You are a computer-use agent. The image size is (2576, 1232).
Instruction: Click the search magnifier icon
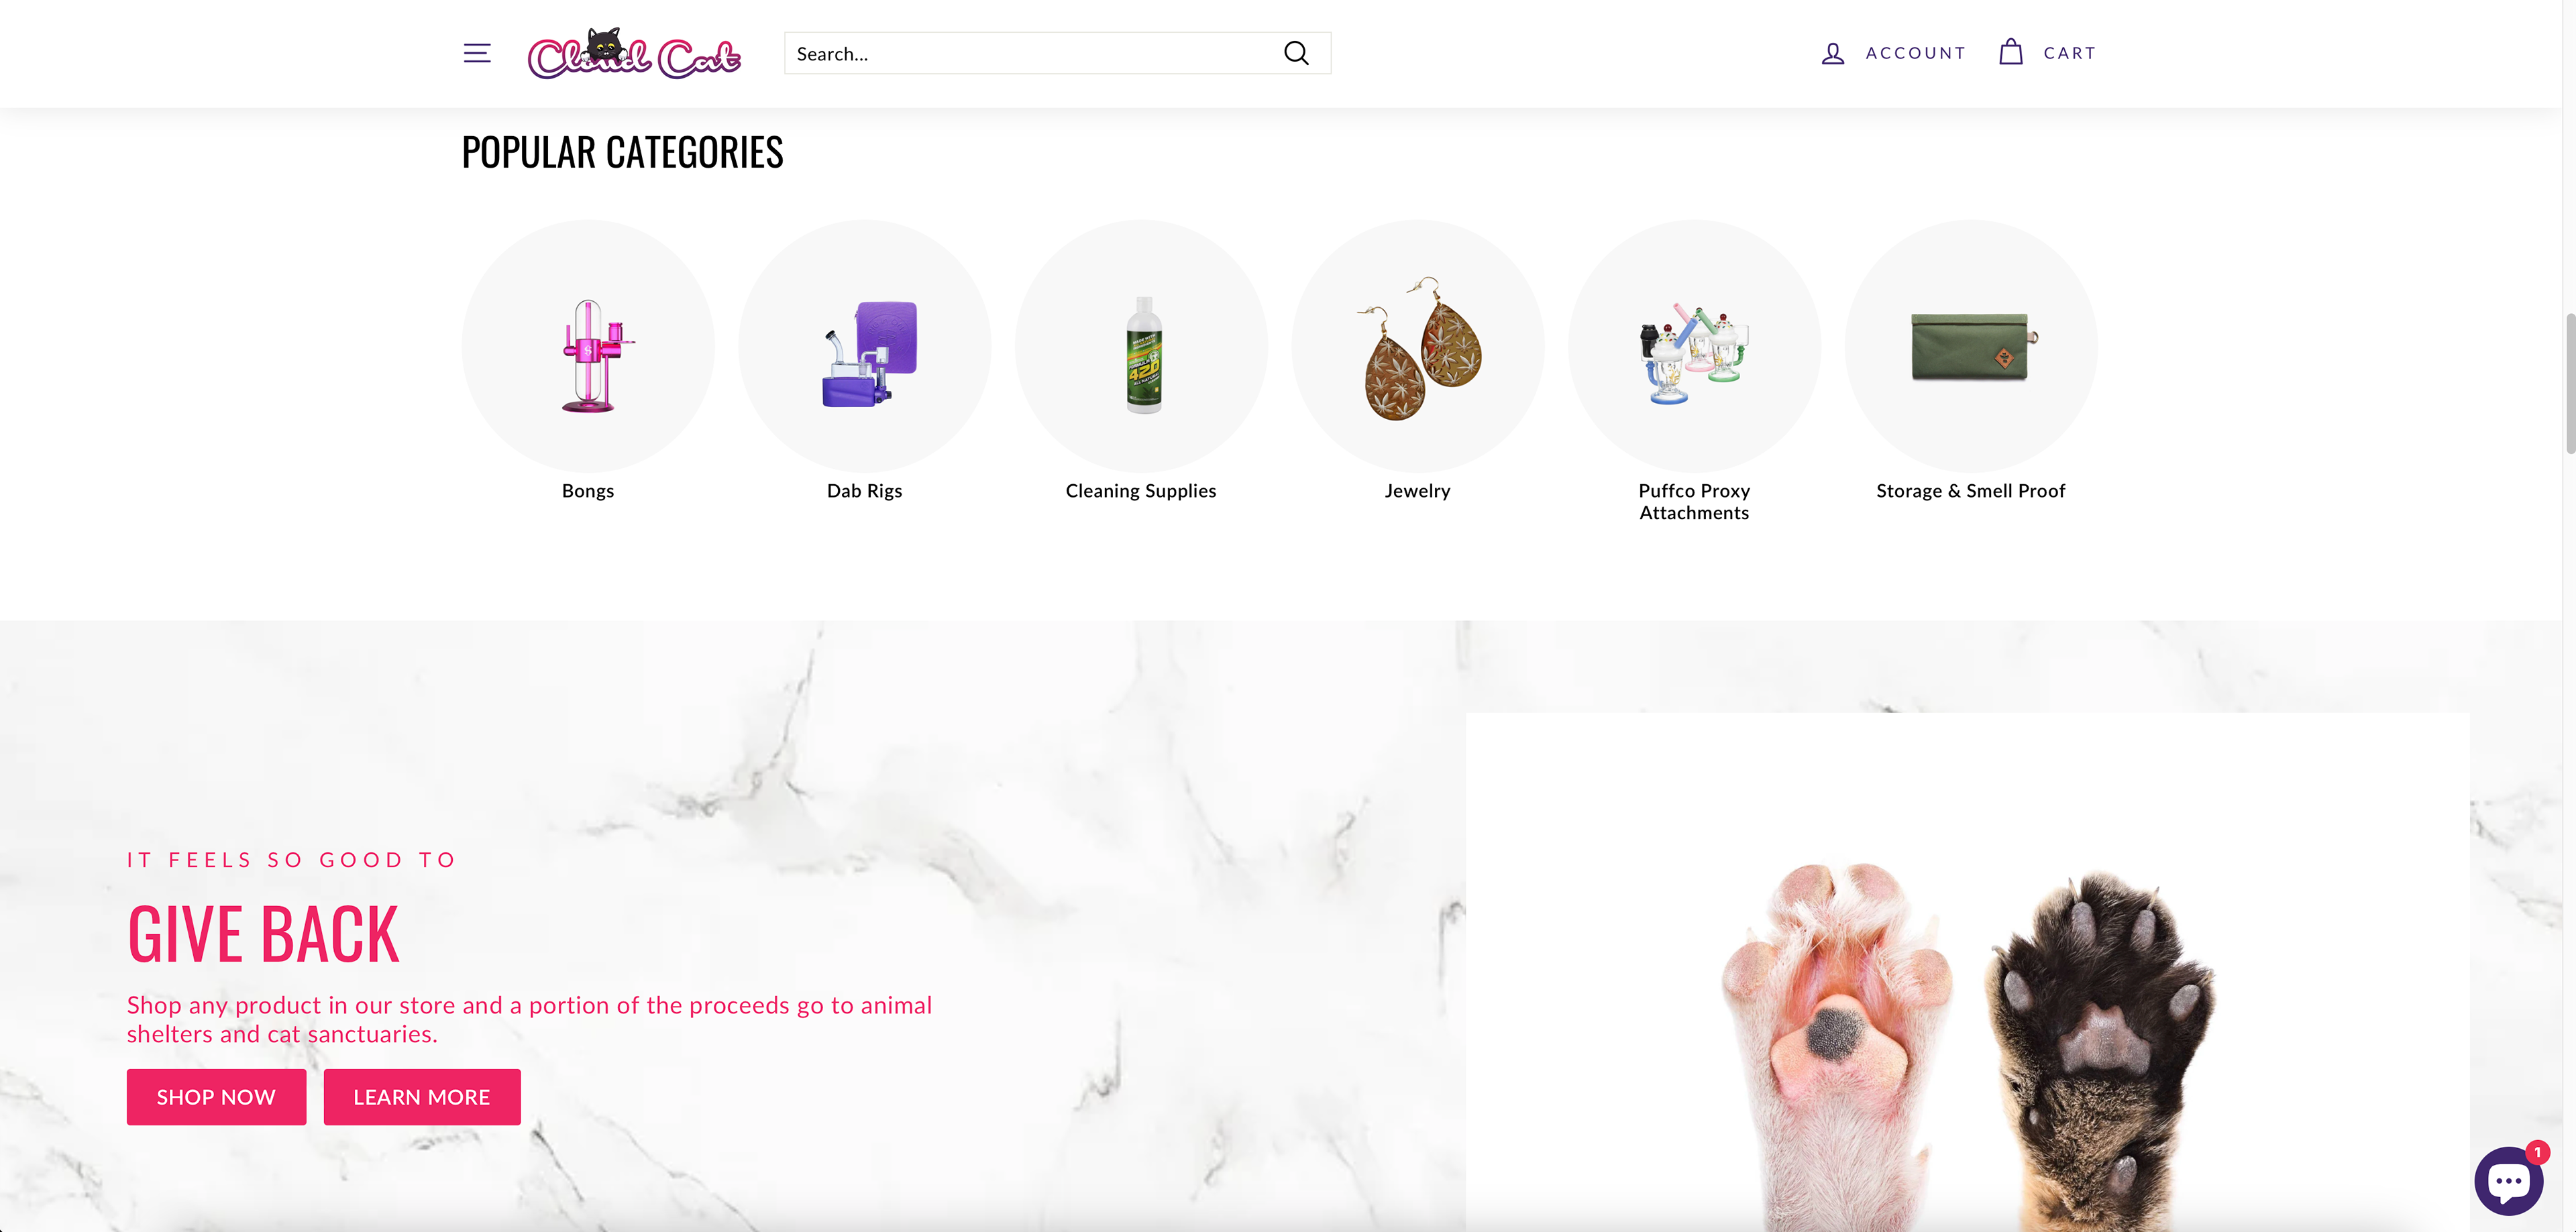1296,53
